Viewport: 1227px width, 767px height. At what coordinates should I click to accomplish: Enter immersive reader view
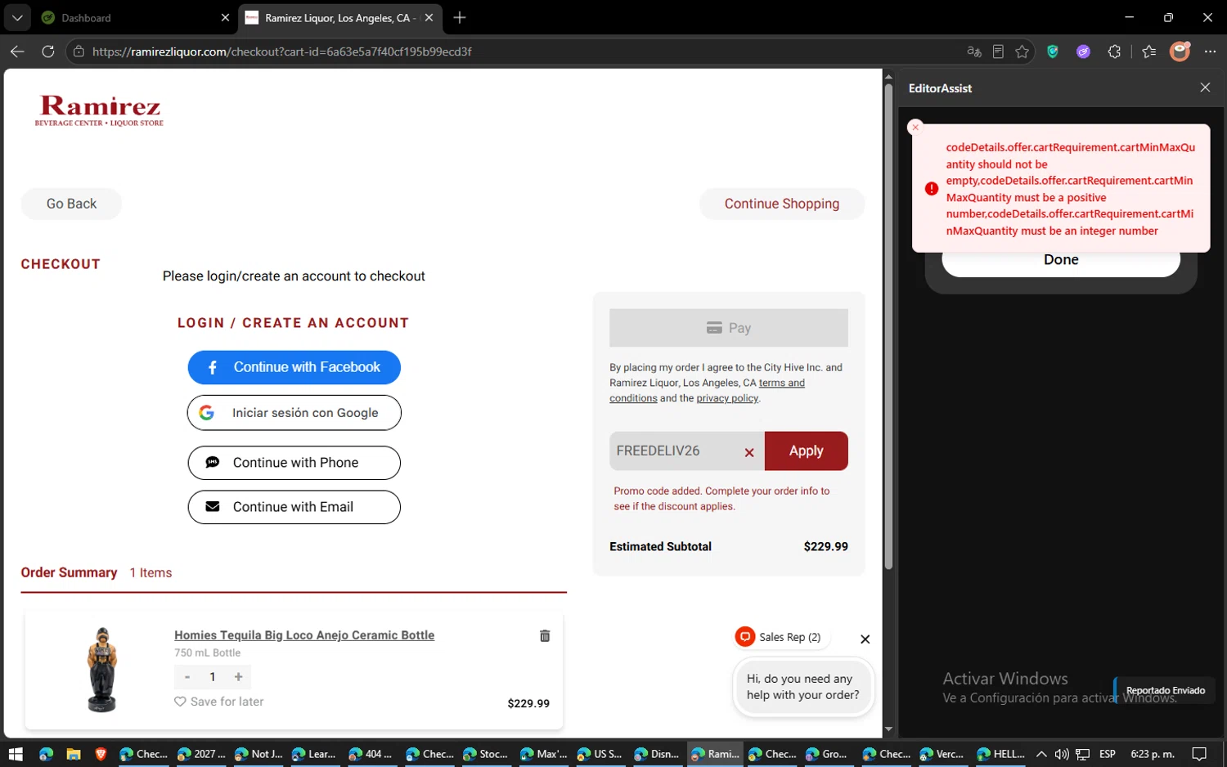pos(998,52)
